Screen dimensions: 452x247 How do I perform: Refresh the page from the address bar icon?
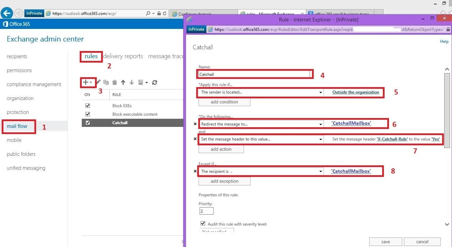tap(165, 13)
